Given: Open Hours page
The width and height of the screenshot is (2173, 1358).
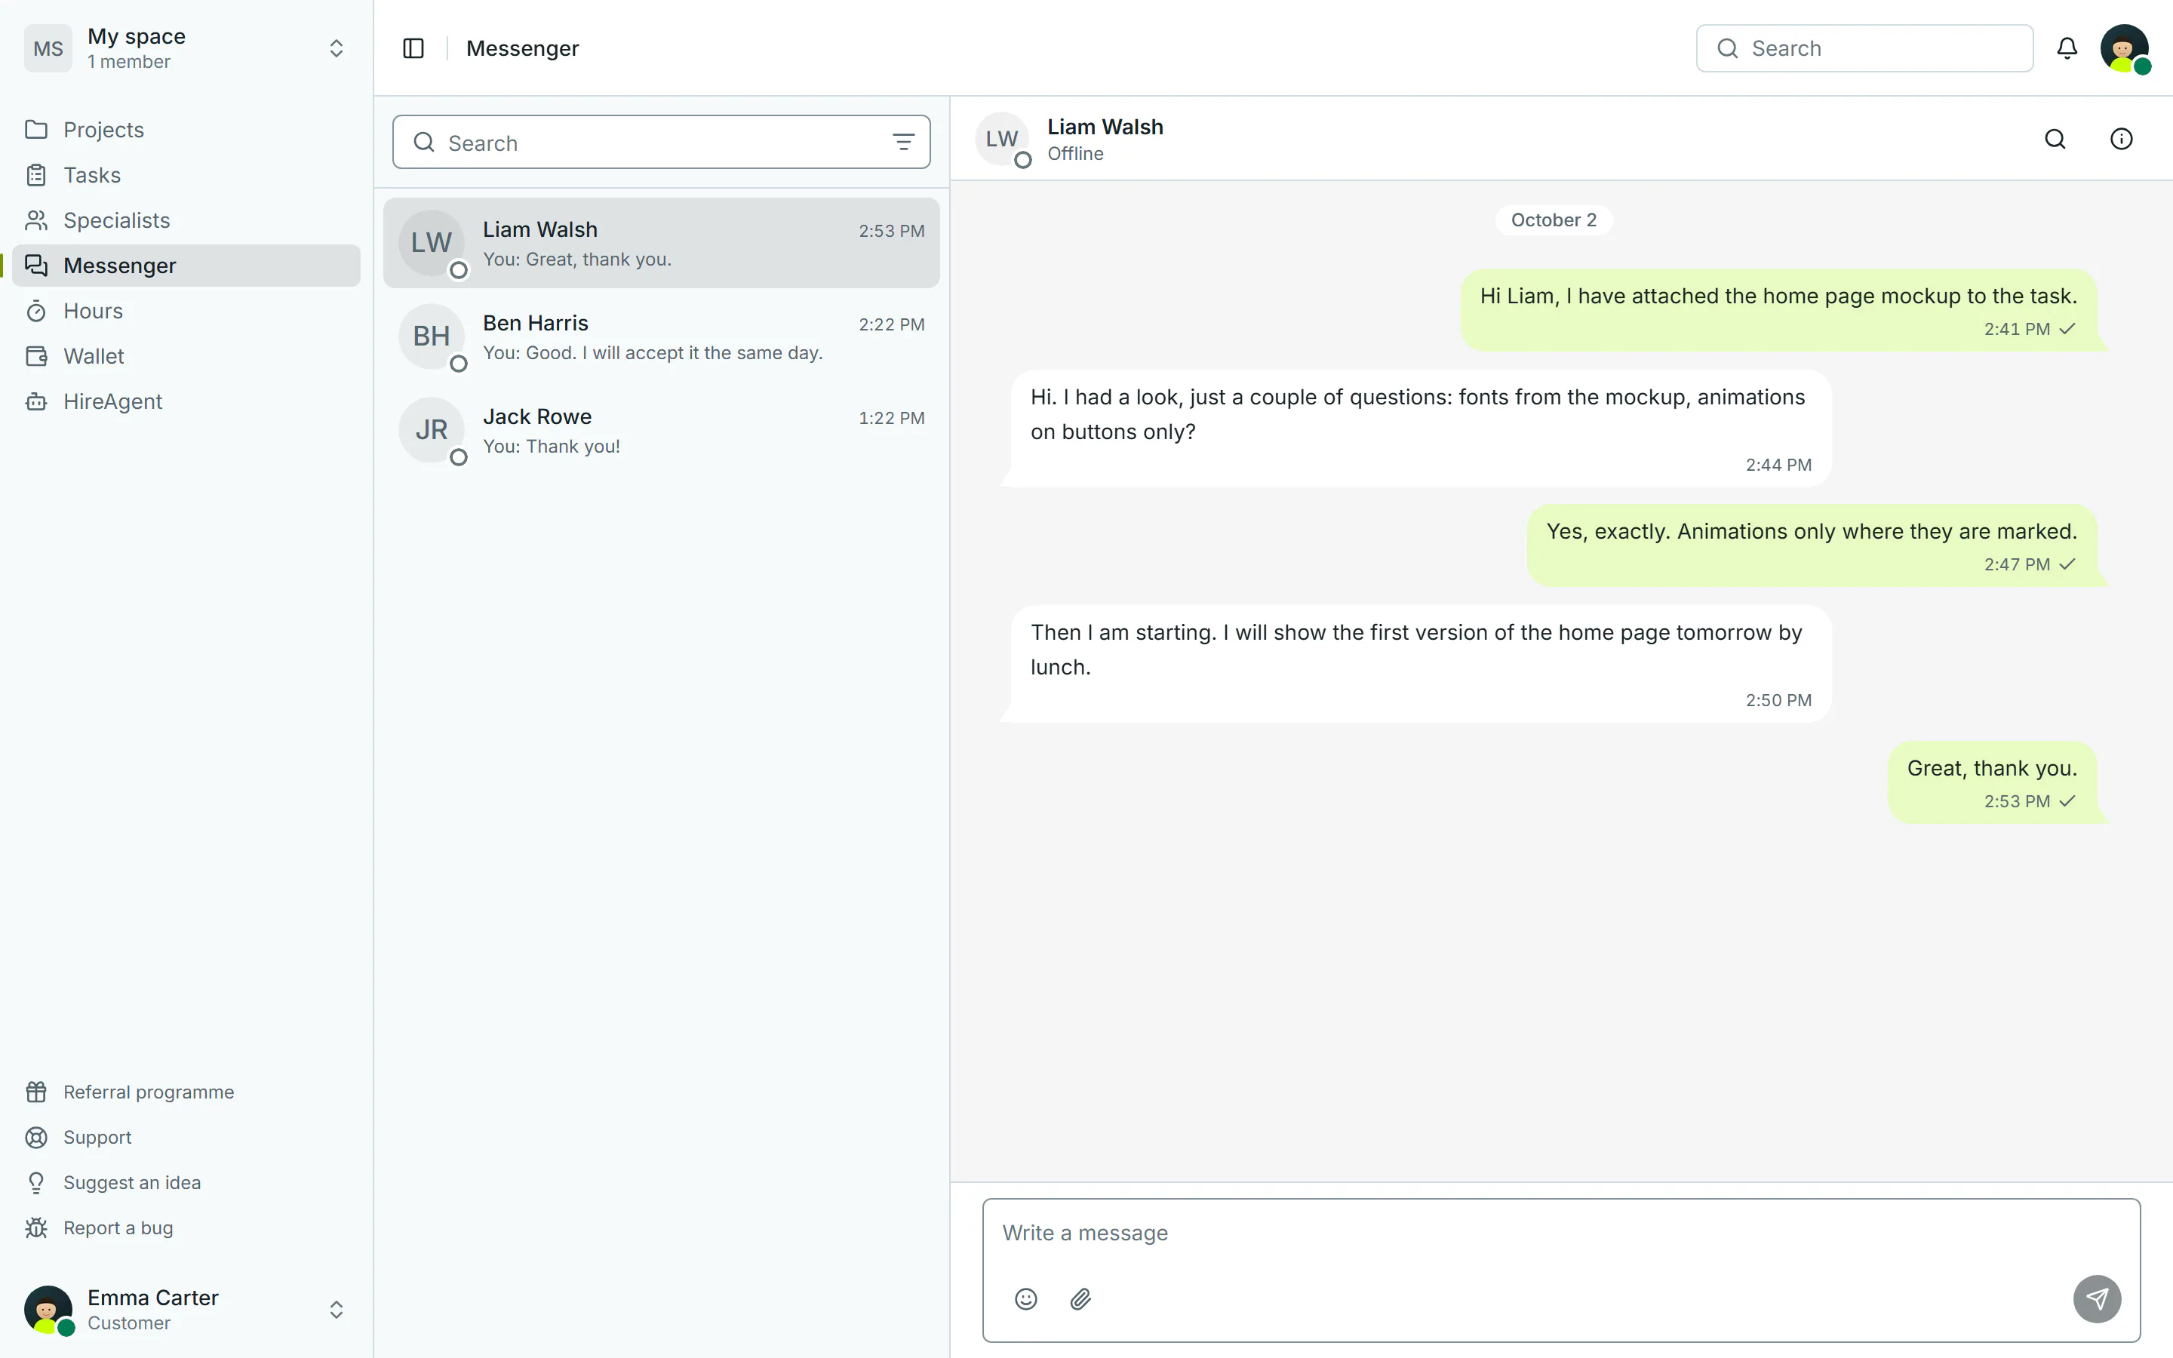Looking at the screenshot, I should pyautogui.click(x=186, y=311).
